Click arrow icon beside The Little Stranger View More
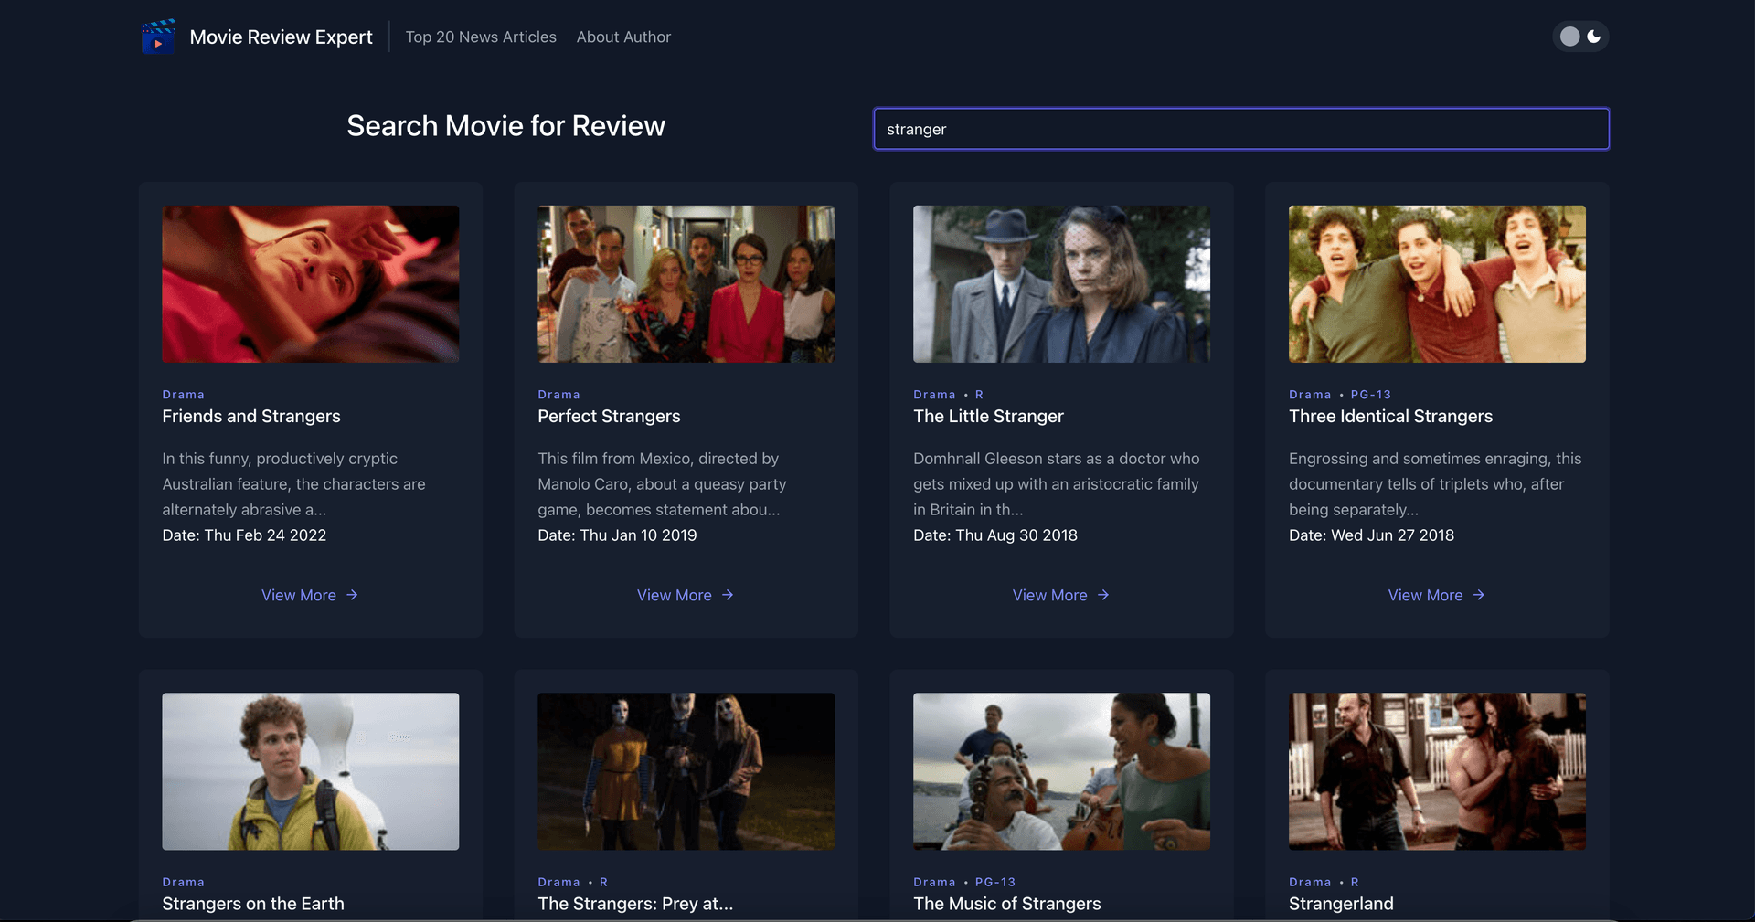 coord(1103,595)
